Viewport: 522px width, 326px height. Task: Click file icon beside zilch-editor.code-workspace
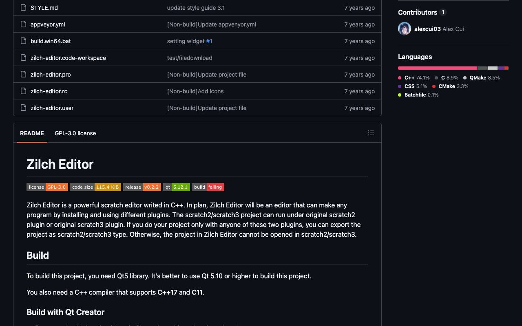click(24, 57)
